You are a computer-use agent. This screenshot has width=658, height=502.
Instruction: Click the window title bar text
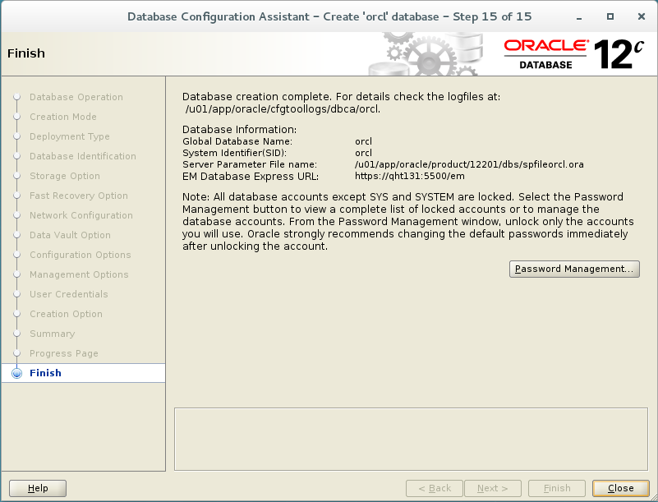[x=329, y=16]
